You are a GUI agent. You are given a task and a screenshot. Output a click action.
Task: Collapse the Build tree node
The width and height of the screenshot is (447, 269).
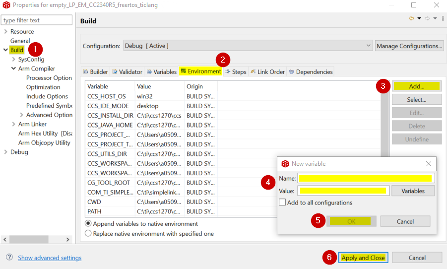pyautogui.click(x=5, y=50)
